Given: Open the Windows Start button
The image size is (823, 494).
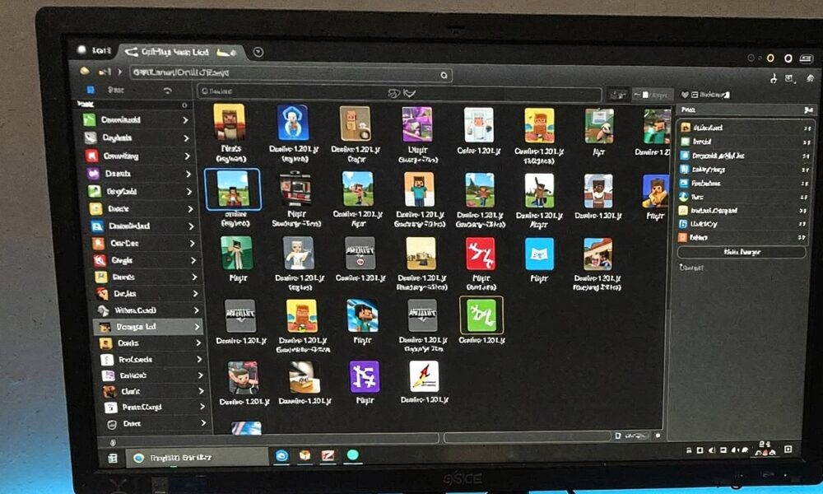Looking at the screenshot, I should [x=113, y=458].
